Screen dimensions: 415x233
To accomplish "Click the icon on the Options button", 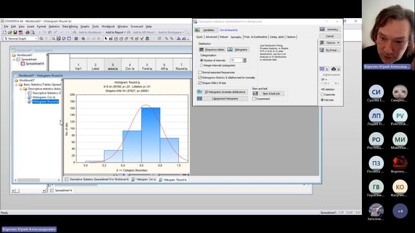I will (322, 43).
